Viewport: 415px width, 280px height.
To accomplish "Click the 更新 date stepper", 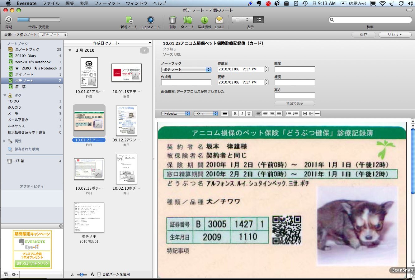I will [x=266, y=82].
